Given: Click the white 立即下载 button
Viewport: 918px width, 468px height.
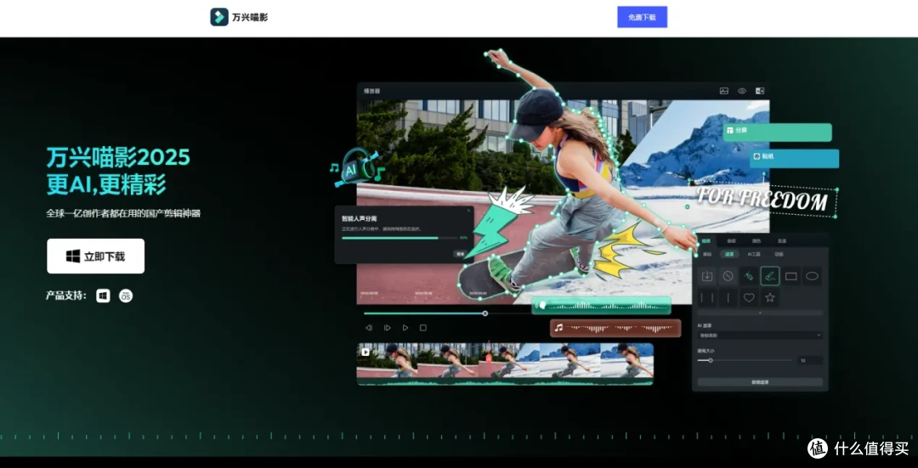Looking at the screenshot, I should [95, 257].
